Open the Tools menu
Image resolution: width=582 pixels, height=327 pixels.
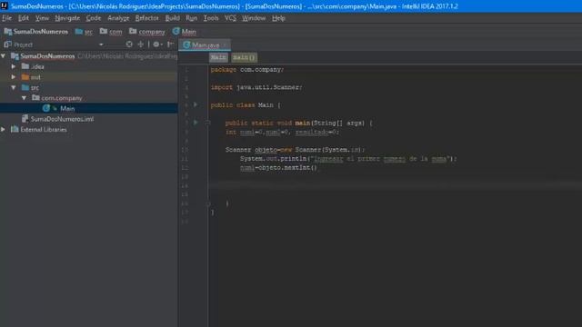211,18
